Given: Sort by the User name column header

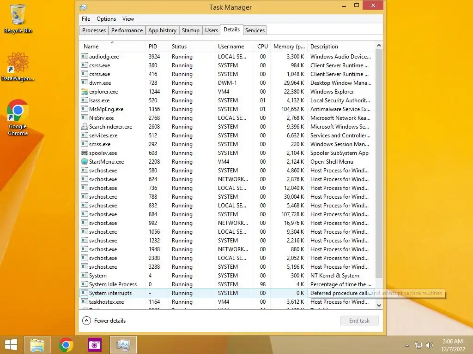Looking at the screenshot, I should coord(233,46).
